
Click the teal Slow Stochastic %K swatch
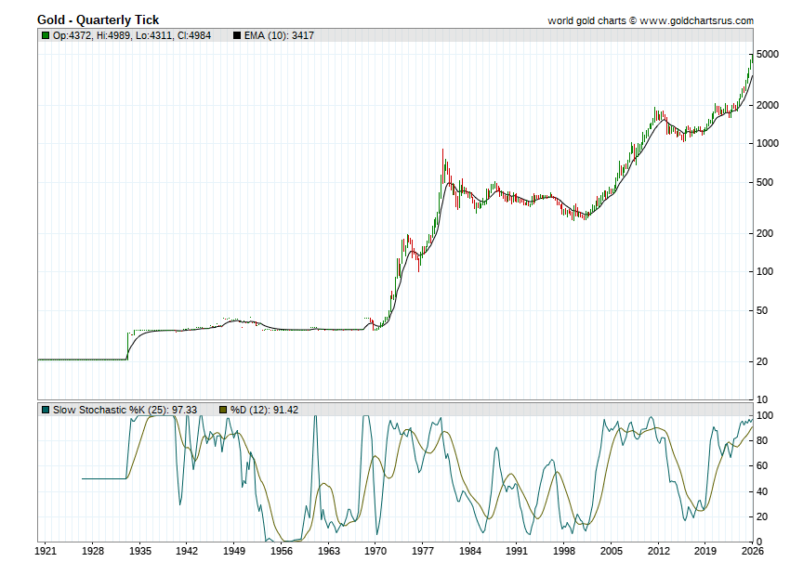46,409
